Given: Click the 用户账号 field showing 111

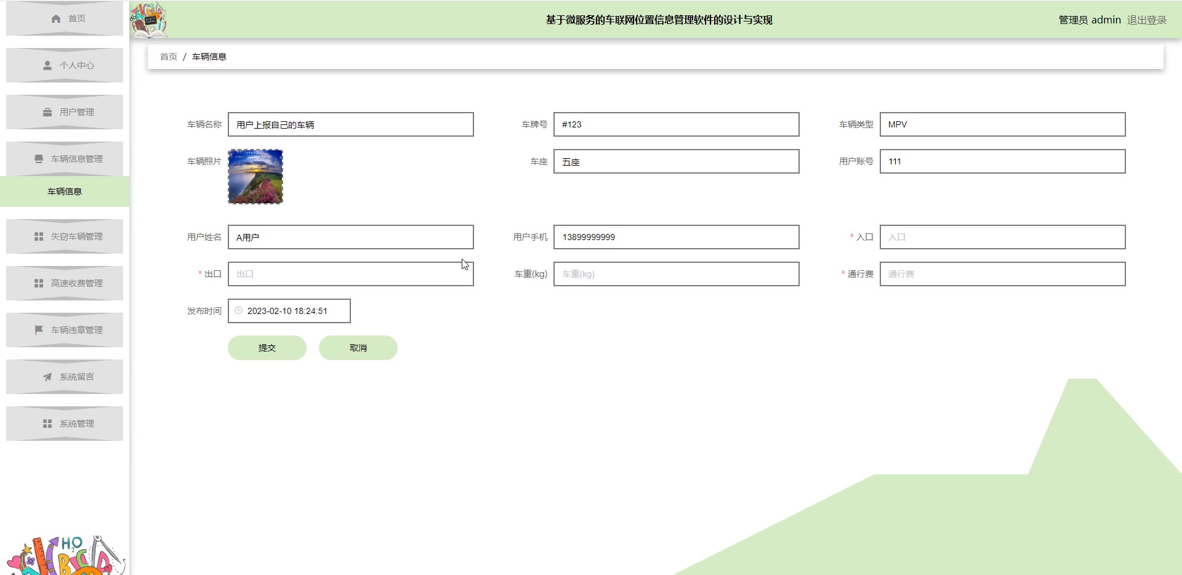Looking at the screenshot, I should [x=1003, y=161].
